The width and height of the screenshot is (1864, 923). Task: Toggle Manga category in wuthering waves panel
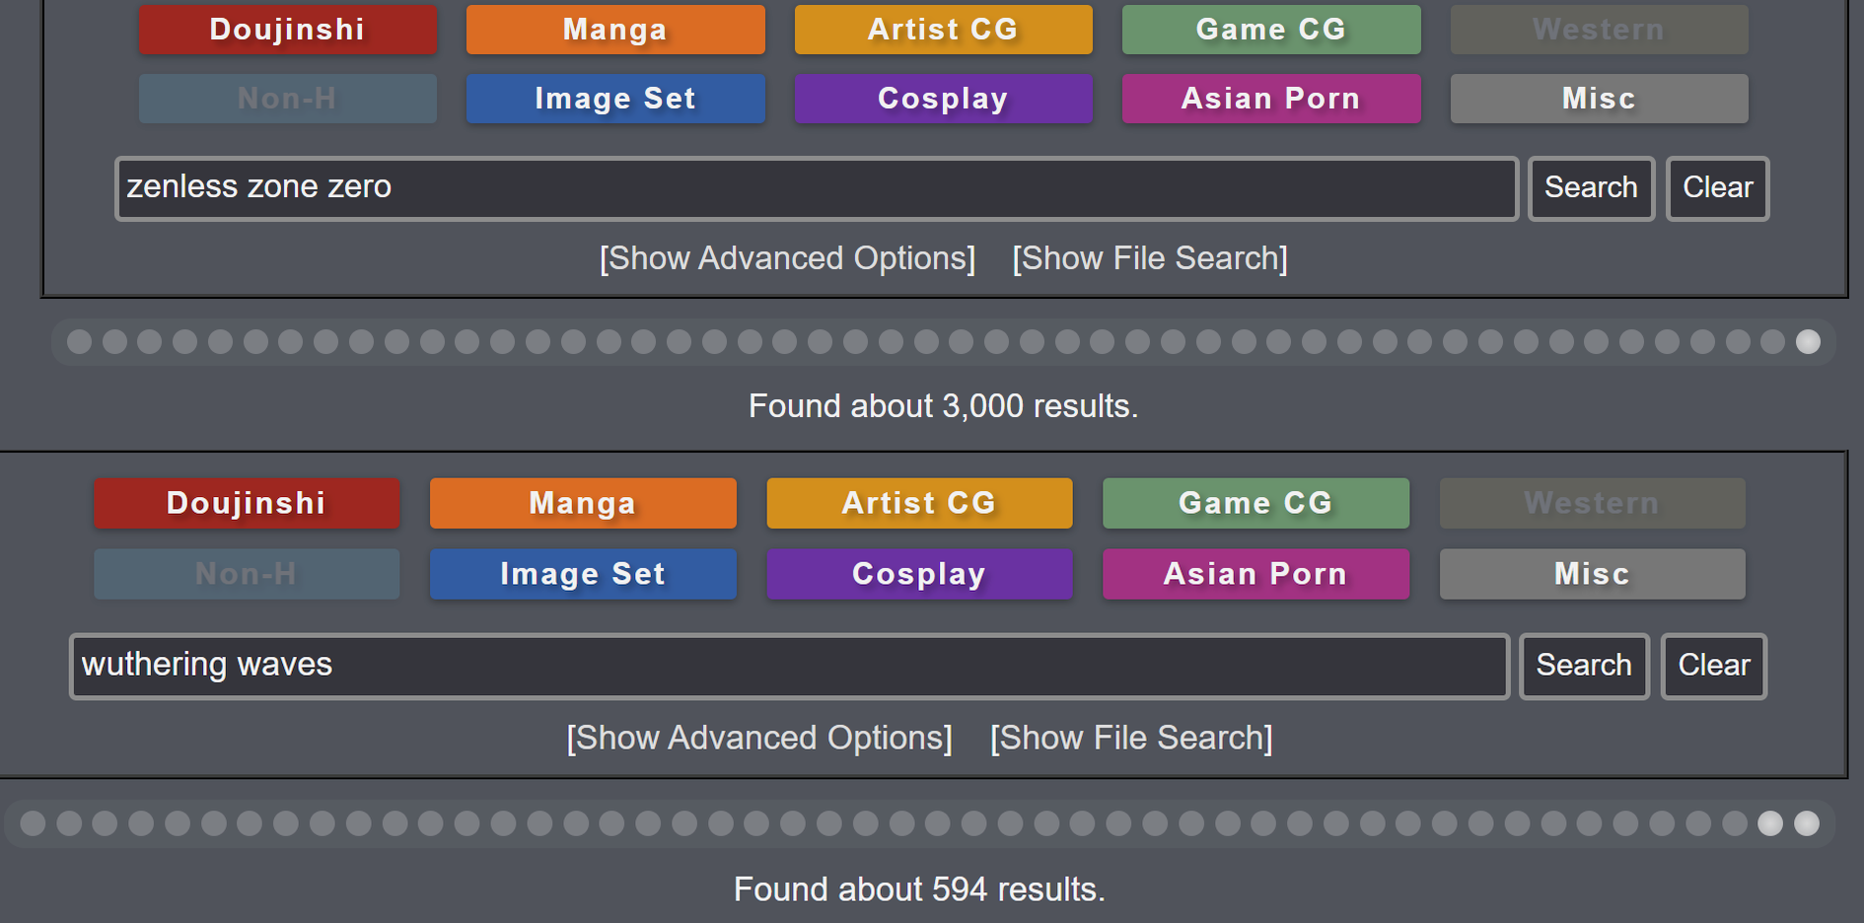[583, 503]
